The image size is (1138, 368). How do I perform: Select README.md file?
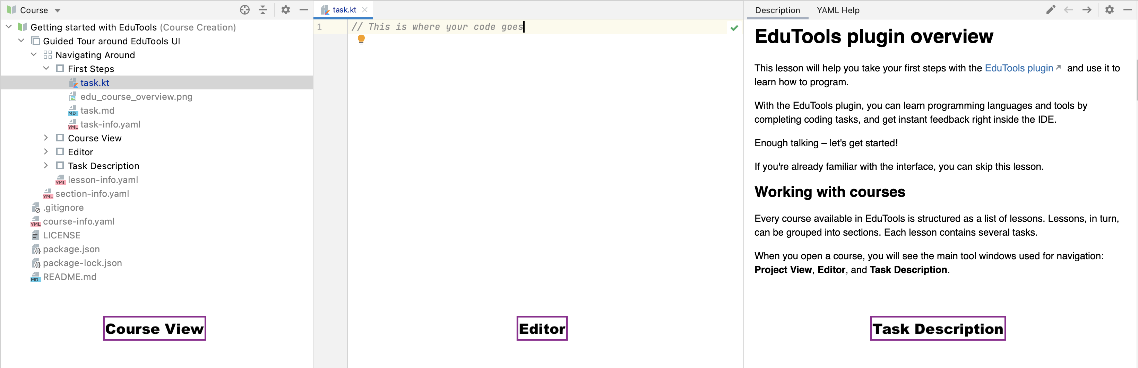[69, 277]
